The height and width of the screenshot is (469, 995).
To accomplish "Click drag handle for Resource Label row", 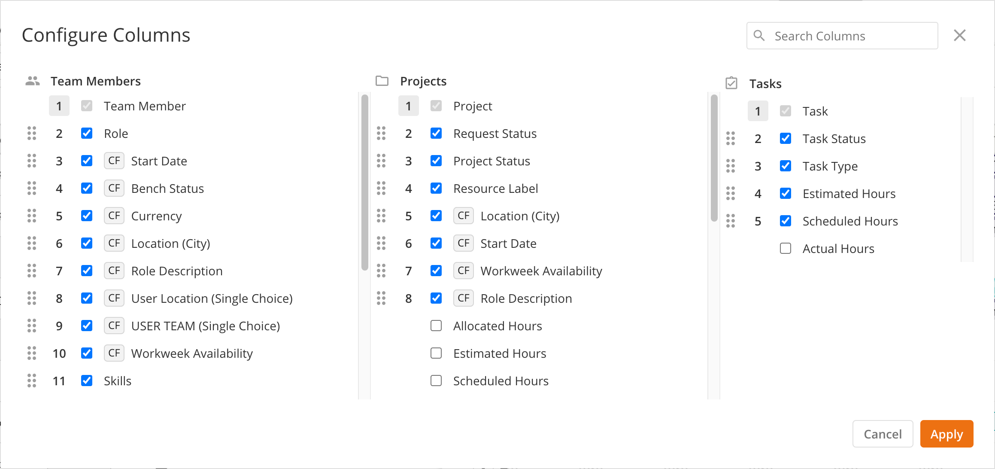I will click(381, 189).
